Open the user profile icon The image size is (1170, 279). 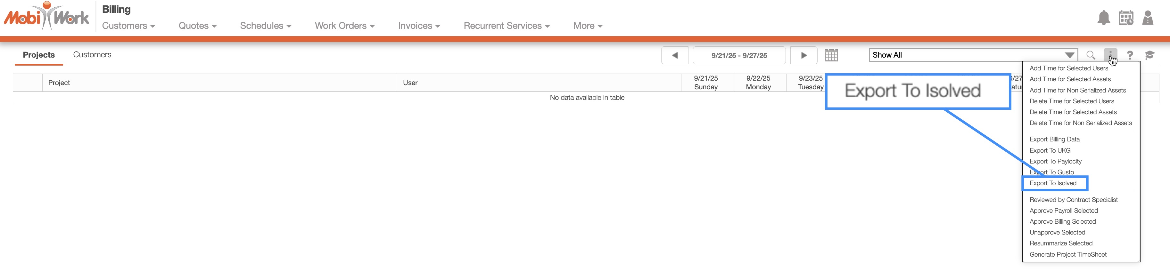click(1147, 18)
